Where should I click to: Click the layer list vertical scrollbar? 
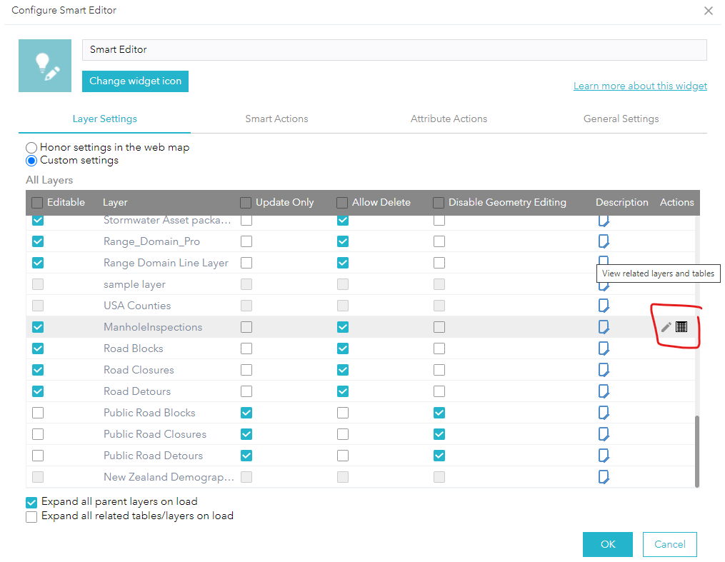[697, 451]
